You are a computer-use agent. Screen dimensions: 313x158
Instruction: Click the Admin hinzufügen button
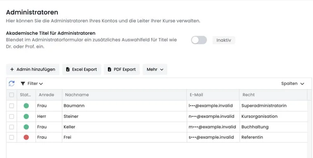click(33, 69)
